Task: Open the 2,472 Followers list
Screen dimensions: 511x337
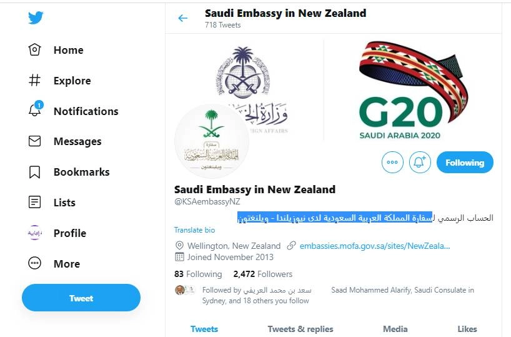Action: [x=262, y=274]
